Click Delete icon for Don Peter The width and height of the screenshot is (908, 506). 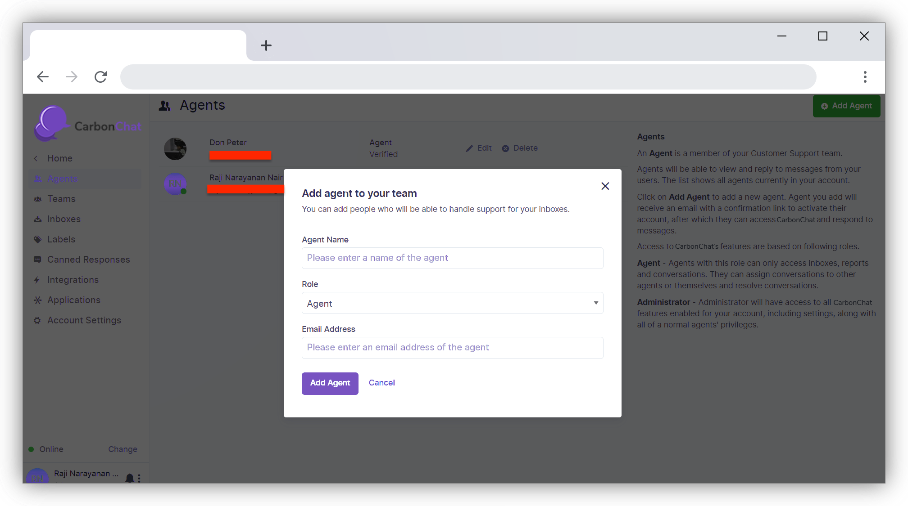(x=505, y=148)
